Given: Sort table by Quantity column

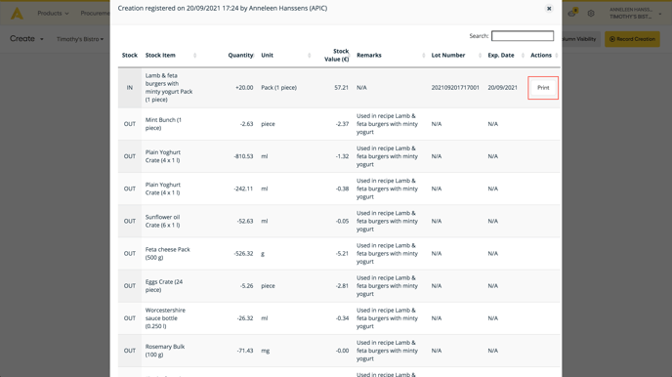Looking at the screenshot, I should [240, 56].
